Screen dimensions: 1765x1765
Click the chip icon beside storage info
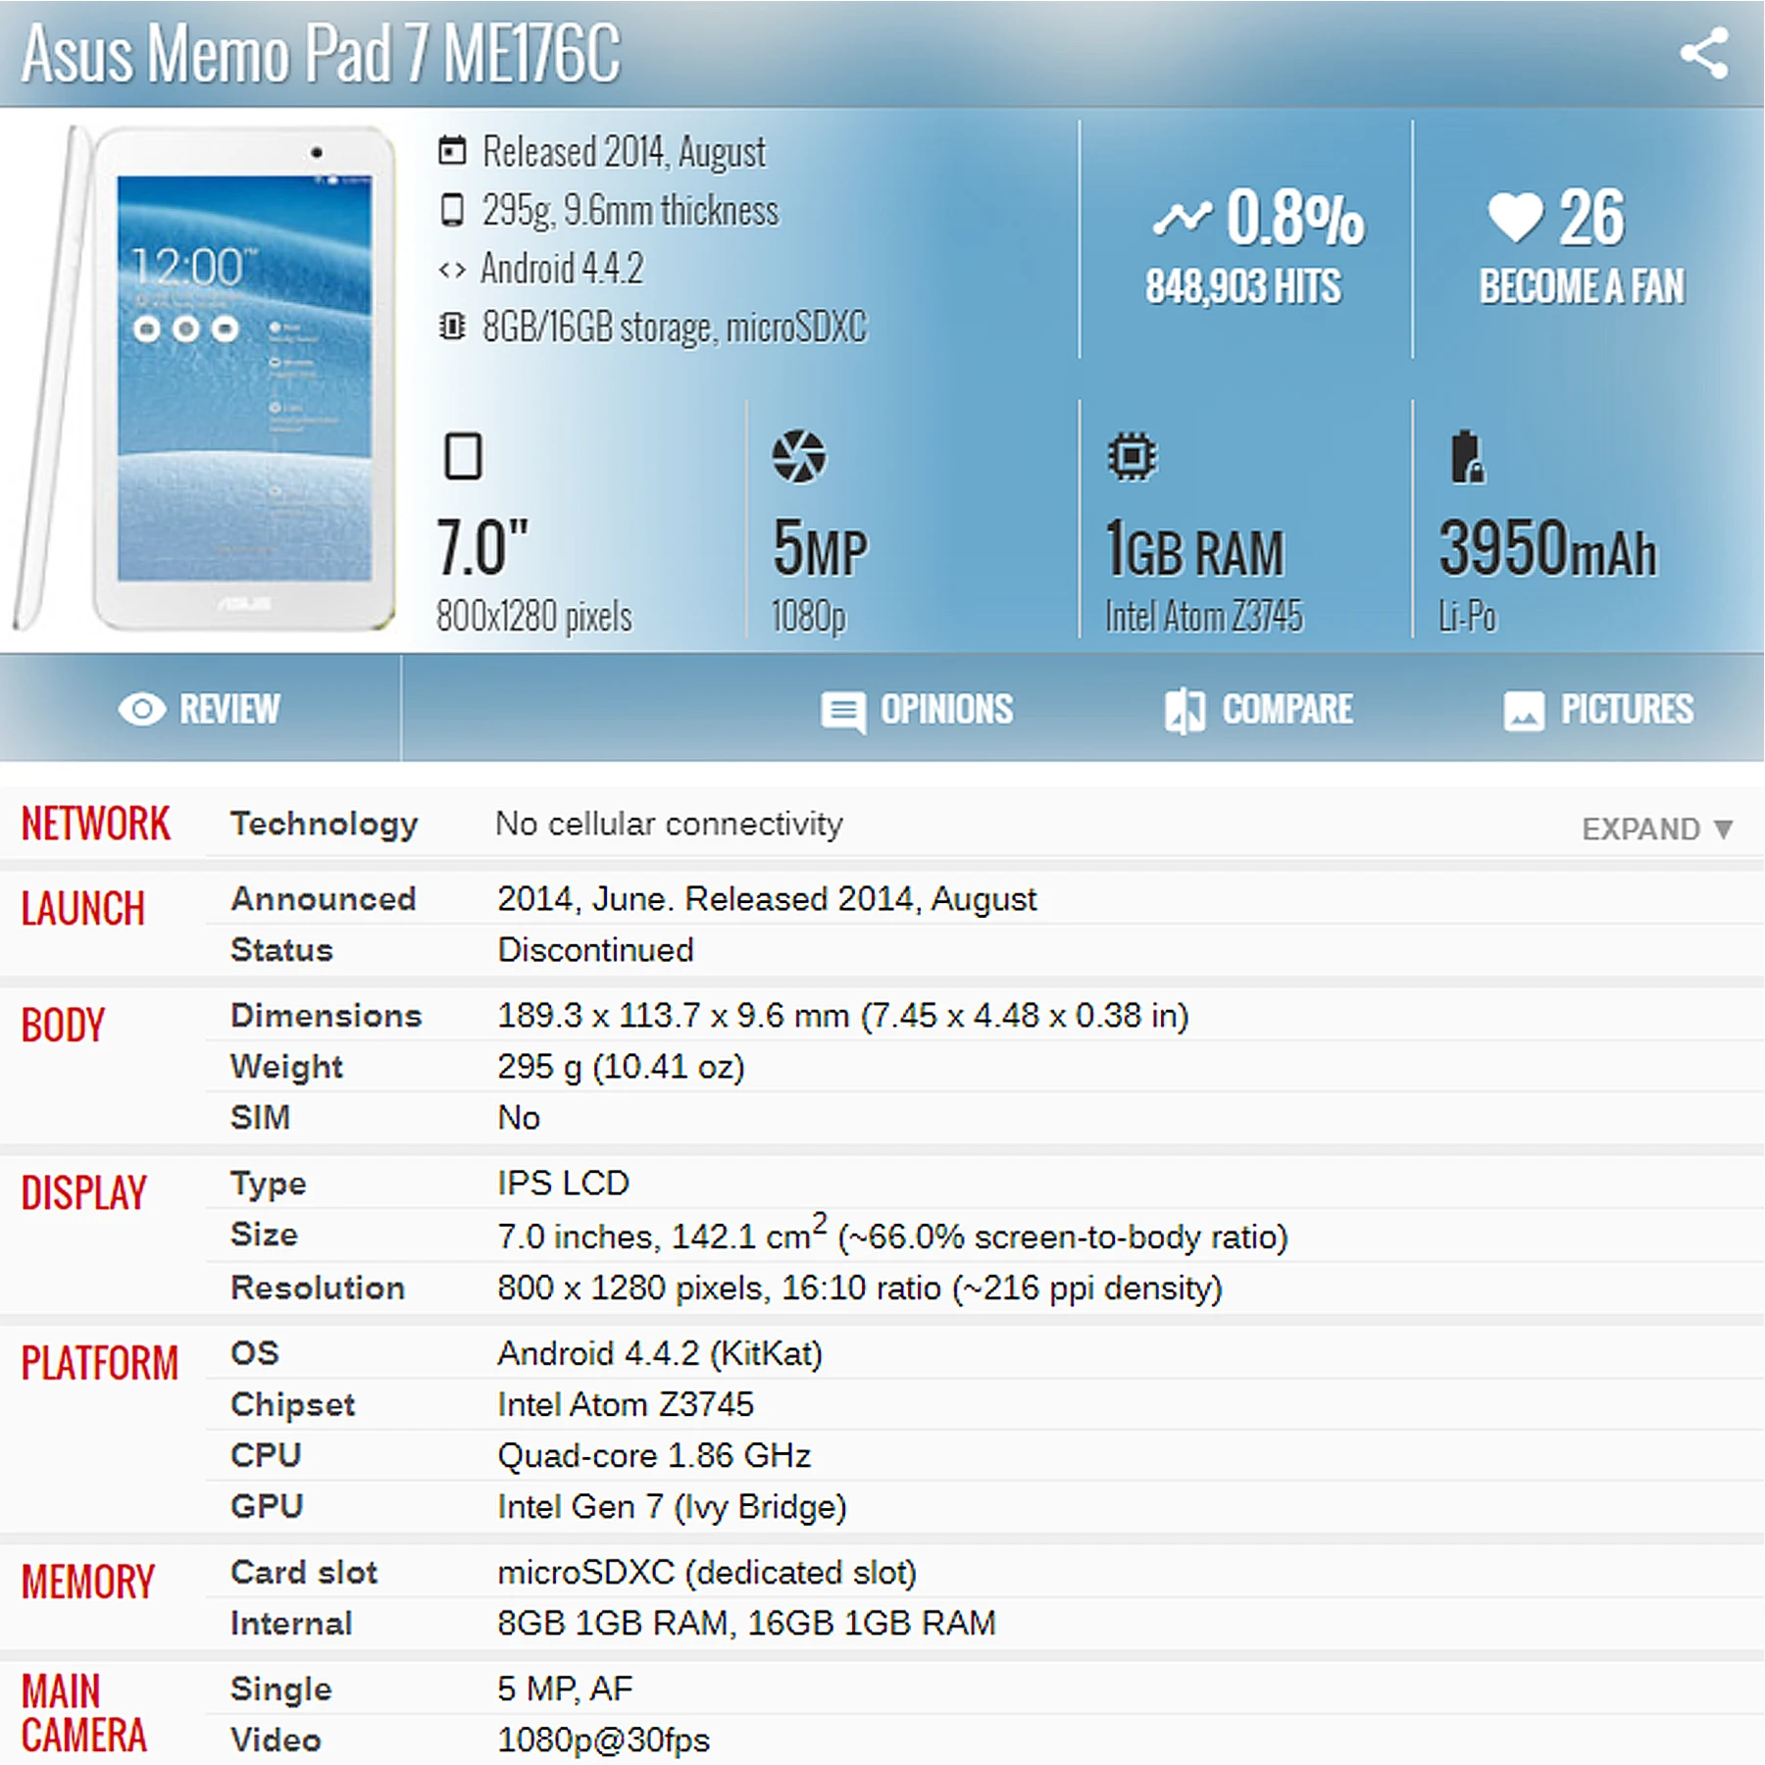[452, 327]
